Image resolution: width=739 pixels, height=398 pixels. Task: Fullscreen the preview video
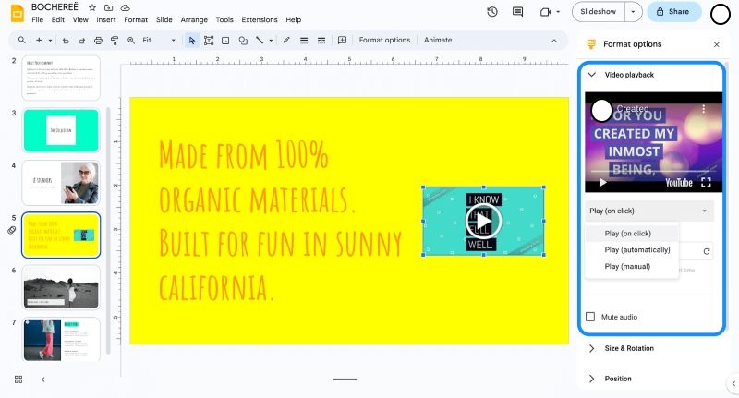pyautogui.click(x=706, y=183)
